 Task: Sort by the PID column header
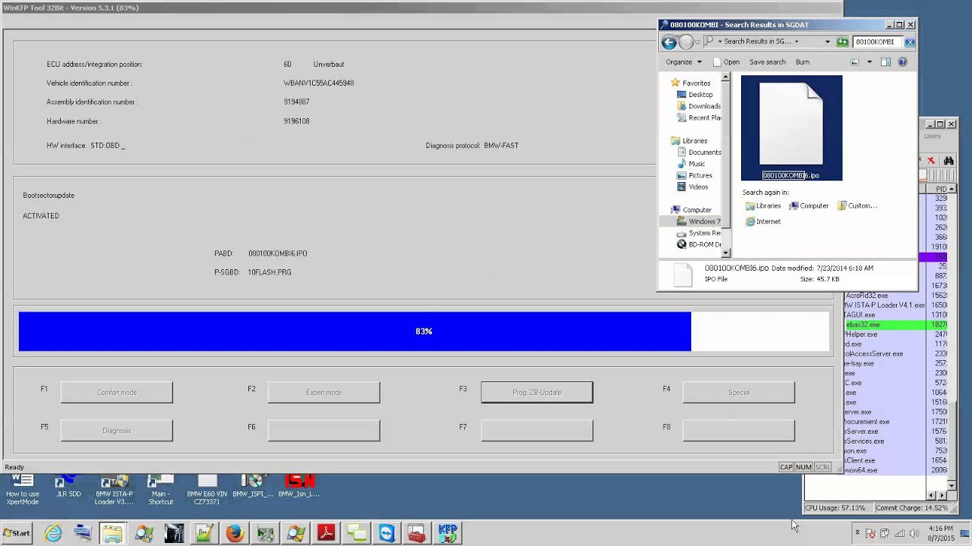[941, 189]
